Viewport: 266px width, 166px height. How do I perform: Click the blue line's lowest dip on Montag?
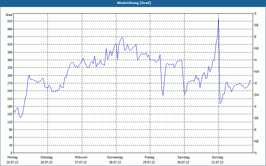click(20, 118)
